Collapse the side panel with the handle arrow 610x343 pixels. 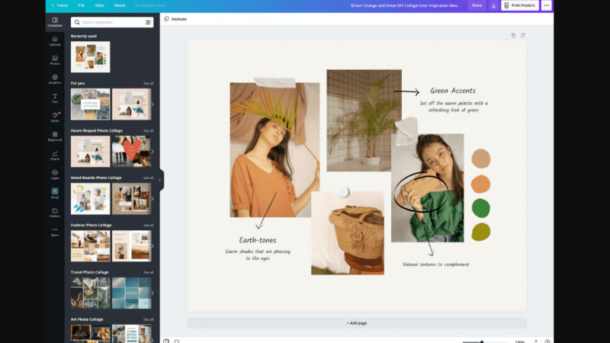click(161, 180)
